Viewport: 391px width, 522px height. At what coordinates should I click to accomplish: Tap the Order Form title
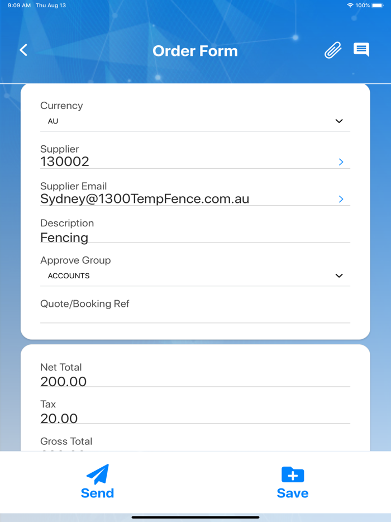tap(195, 51)
